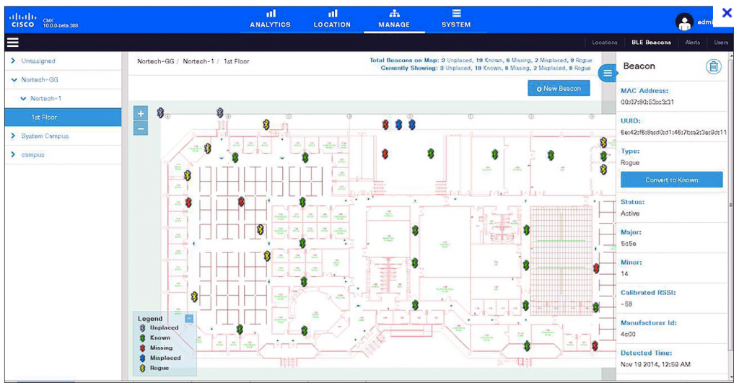Close the overlay with the blue X
739x388 pixels.
pyautogui.click(x=727, y=13)
